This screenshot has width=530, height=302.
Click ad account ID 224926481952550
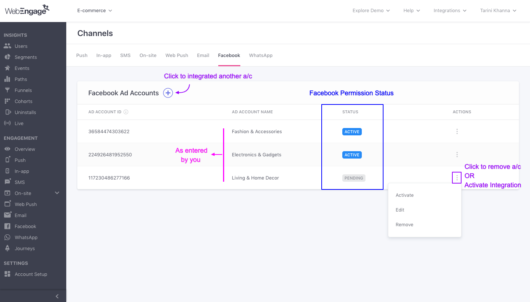(110, 154)
